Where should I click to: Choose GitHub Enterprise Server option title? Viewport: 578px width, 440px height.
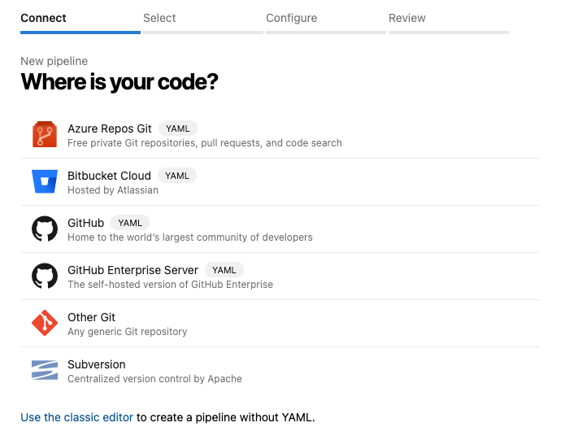click(x=133, y=270)
